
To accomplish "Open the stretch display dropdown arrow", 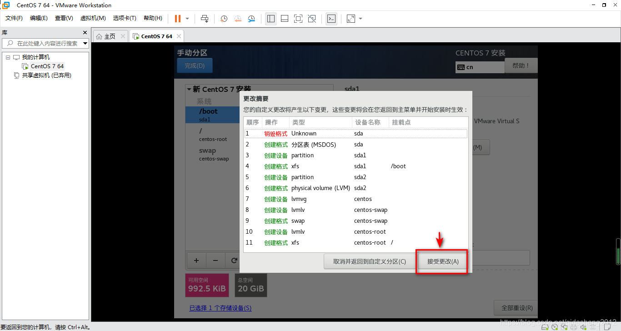I will (361, 19).
